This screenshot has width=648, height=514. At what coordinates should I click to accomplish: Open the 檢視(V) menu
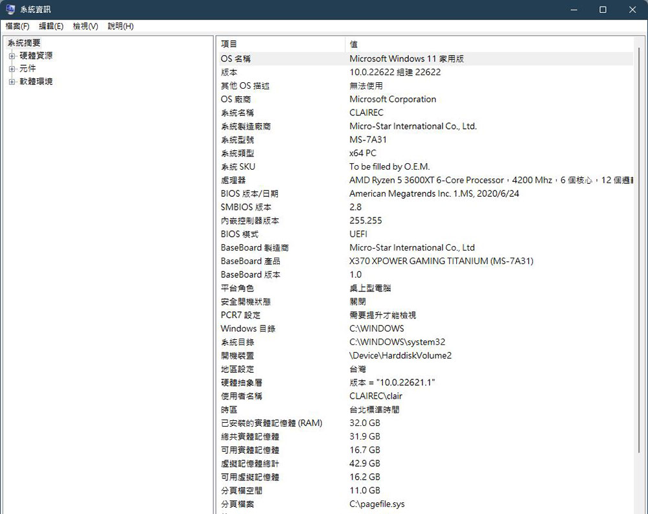coord(86,26)
